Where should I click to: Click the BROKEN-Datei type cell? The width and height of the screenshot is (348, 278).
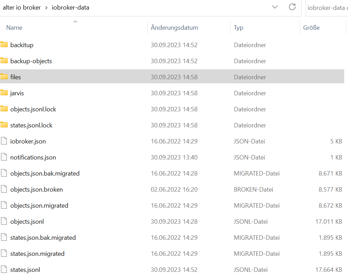pos(253,190)
